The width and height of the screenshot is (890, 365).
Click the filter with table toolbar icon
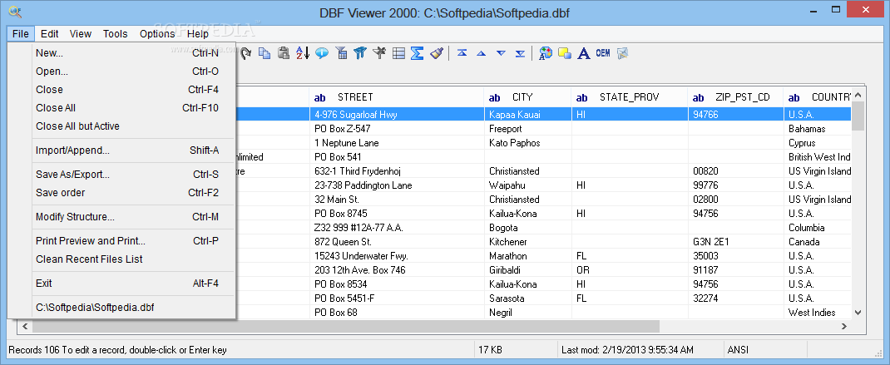coord(341,53)
